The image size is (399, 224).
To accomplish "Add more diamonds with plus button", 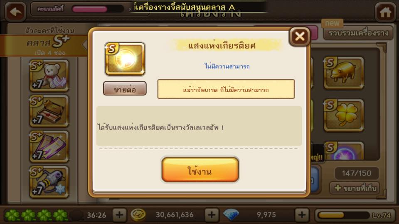I will pyautogui.click(x=302, y=215).
